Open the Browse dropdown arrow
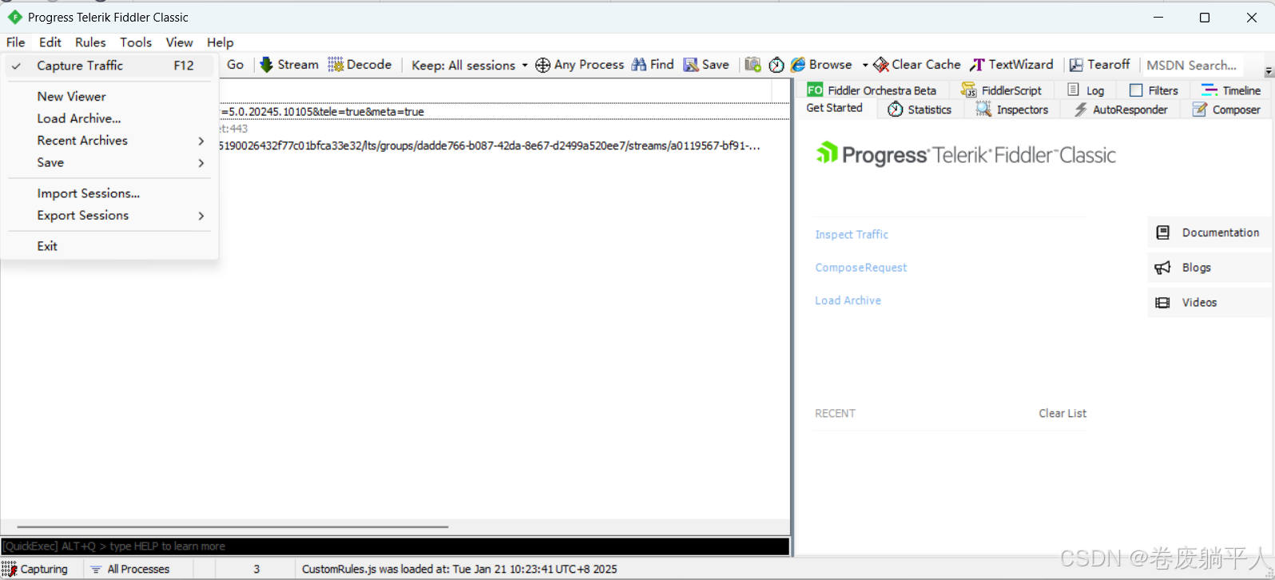1275x580 pixels. [x=865, y=66]
